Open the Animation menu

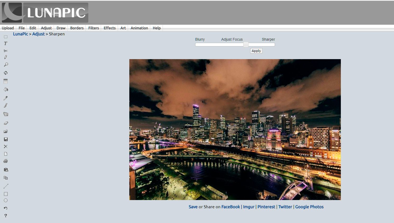pyautogui.click(x=139, y=28)
